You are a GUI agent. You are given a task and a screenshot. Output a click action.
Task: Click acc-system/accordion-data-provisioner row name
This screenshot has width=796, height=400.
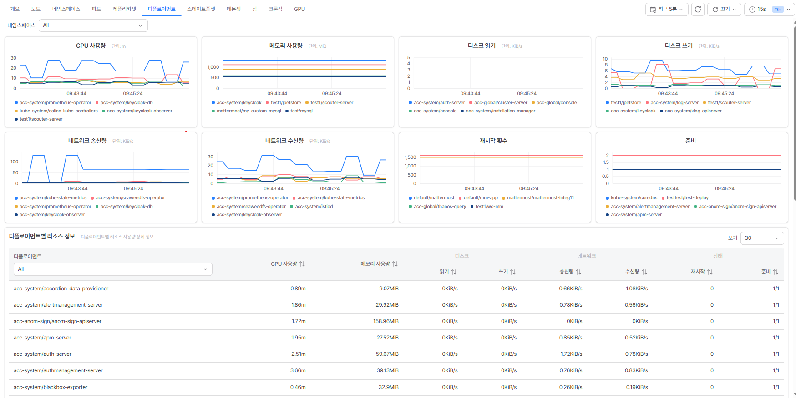point(61,289)
